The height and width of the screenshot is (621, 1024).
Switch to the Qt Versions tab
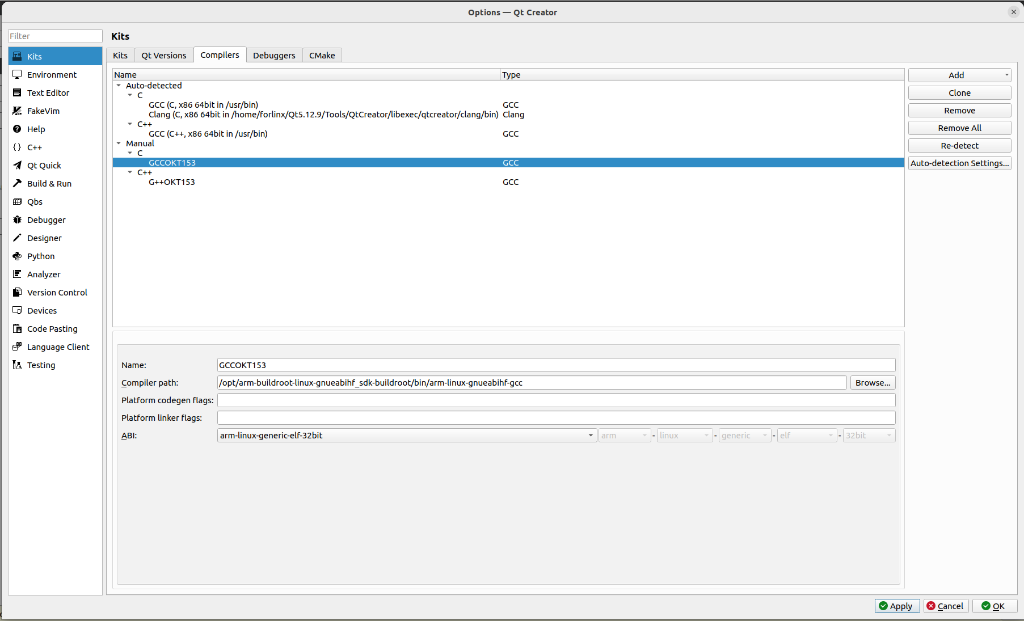[x=164, y=55]
